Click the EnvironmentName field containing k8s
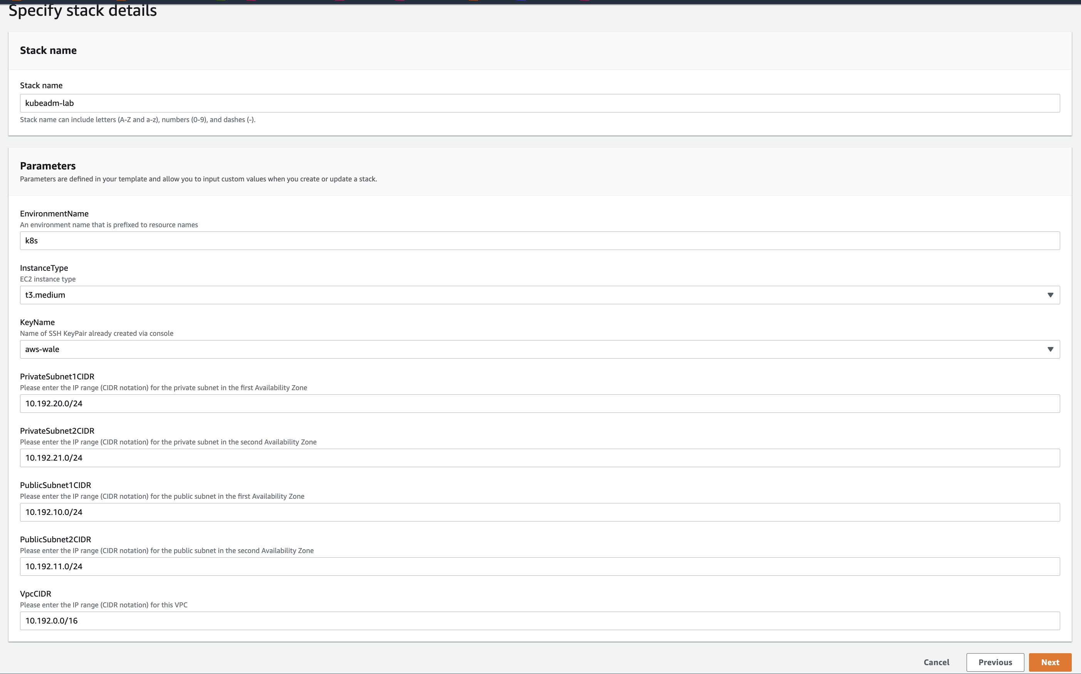 (x=539, y=241)
